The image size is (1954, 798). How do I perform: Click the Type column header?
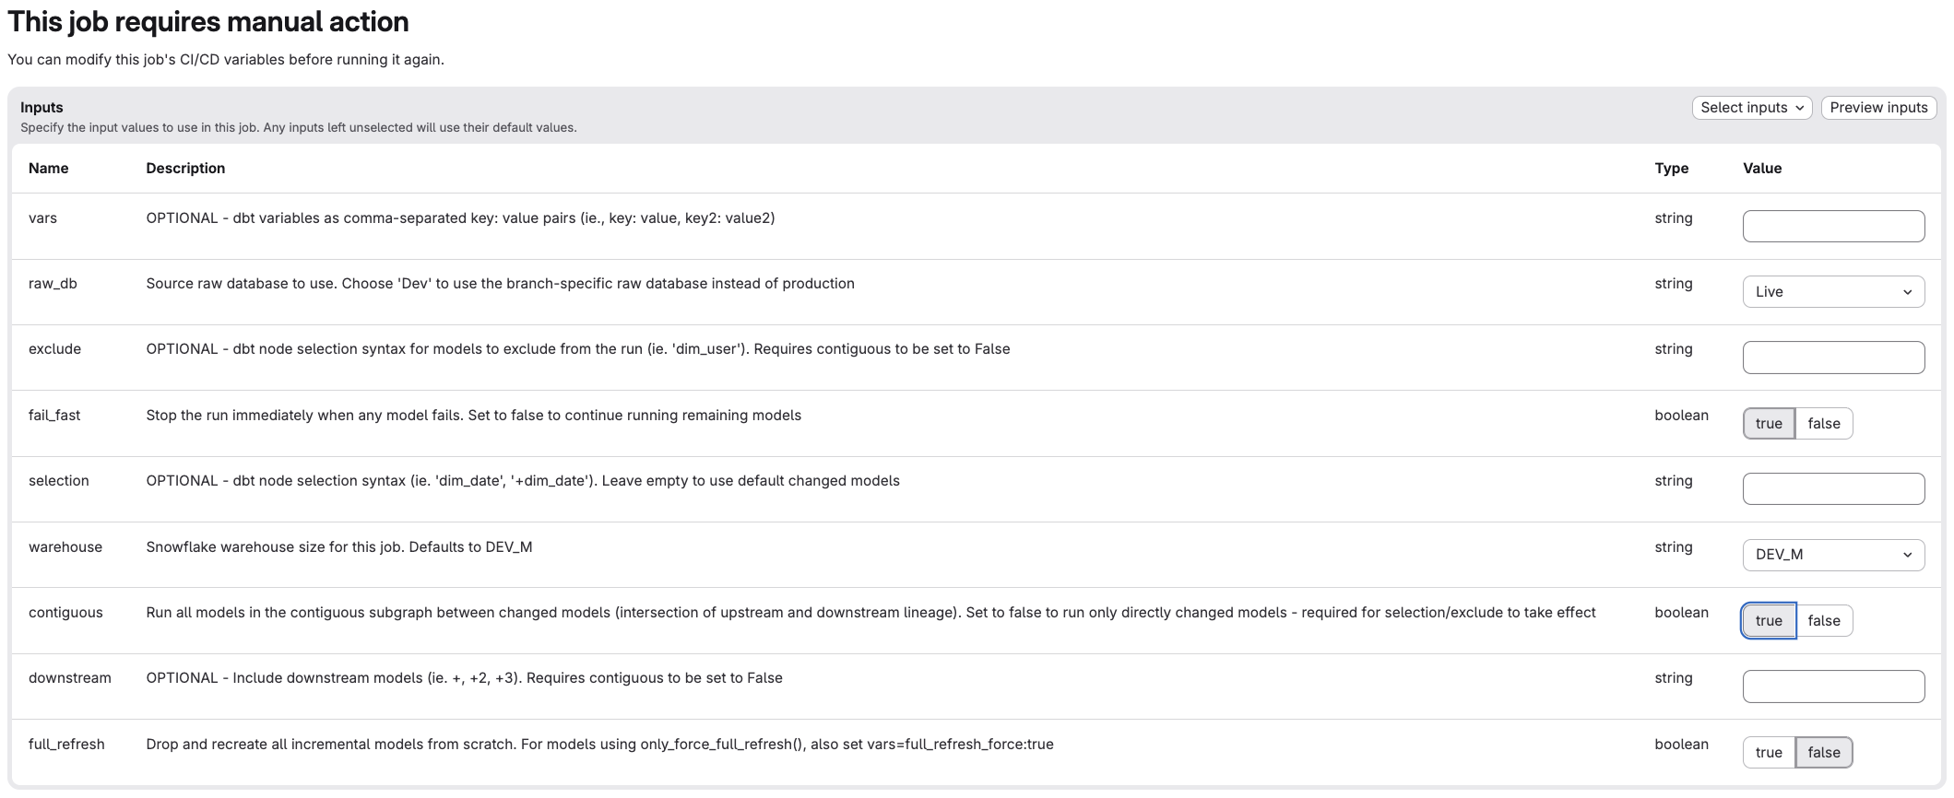1671,169
